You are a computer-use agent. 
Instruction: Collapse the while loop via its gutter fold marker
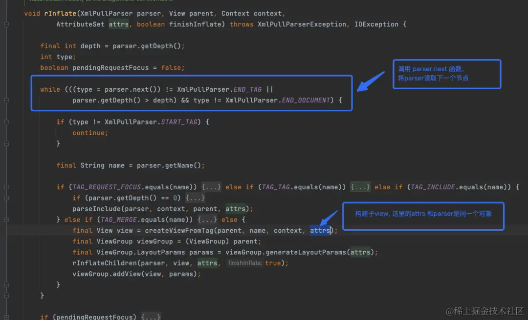6,100
